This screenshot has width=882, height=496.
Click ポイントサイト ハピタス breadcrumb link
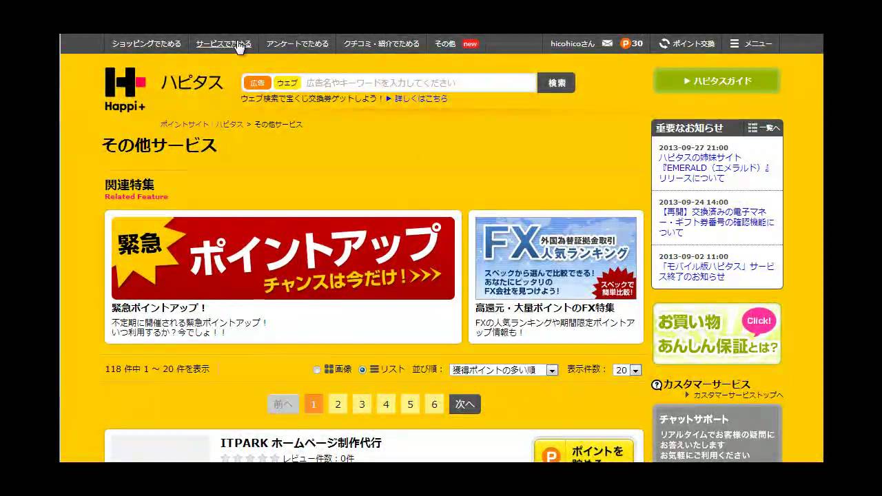pyautogui.click(x=201, y=124)
